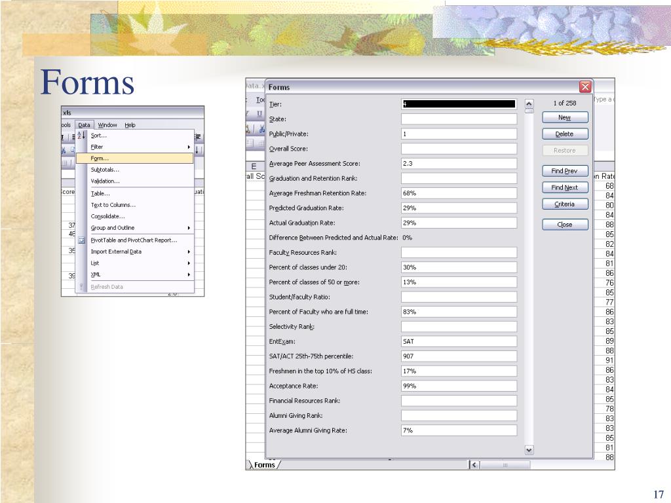Viewport: 671px width, 503px height.
Task: Click the State input field
Action: click(x=459, y=119)
